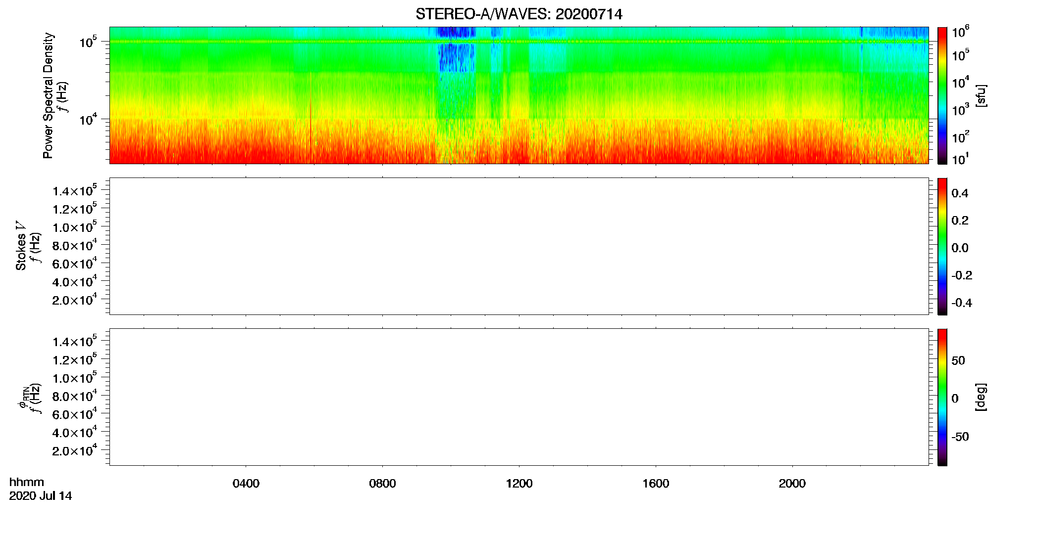Click the 0400 time tick label

click(x=246, y=484)
